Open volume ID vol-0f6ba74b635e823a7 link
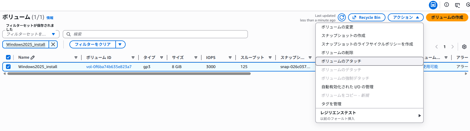The image size is (470, 131). click(109, 67)
